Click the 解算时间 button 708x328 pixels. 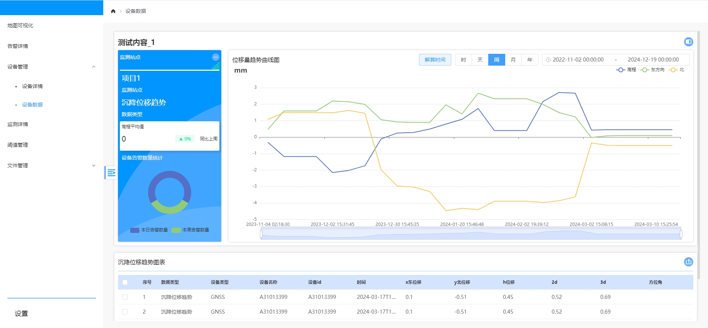point(435,60)
